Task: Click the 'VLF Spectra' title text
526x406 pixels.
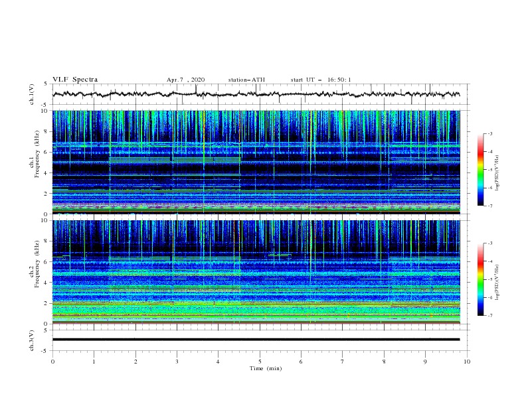Action: [x=75, y=80]
